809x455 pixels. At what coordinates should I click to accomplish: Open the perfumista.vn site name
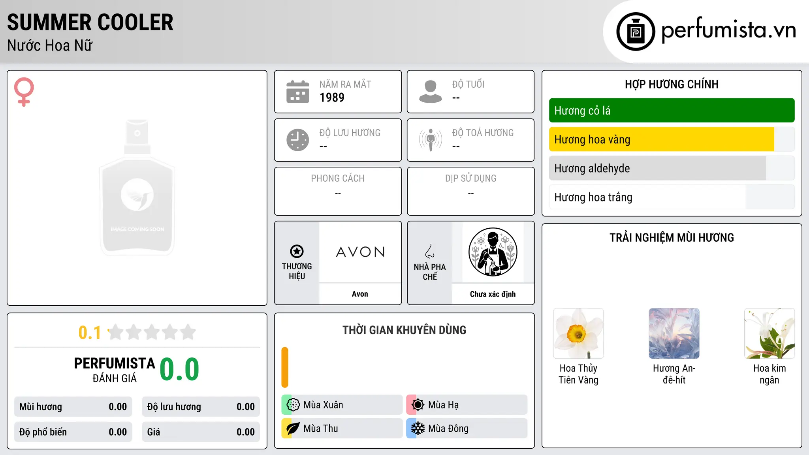728,30
